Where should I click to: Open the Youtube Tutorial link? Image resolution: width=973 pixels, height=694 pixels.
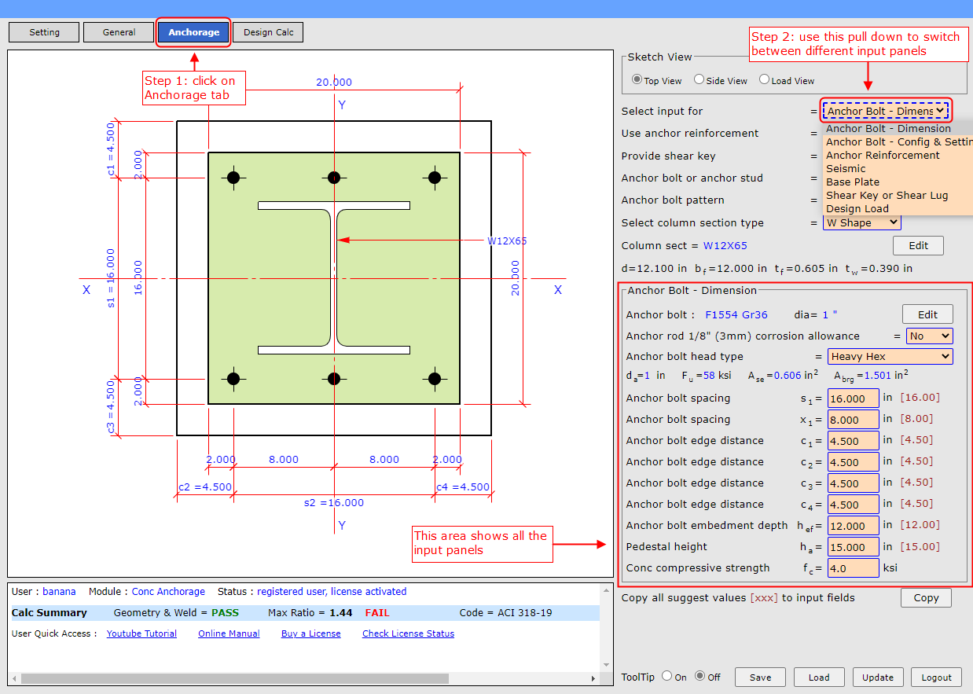pyautogui.click(x=141, y=633)
